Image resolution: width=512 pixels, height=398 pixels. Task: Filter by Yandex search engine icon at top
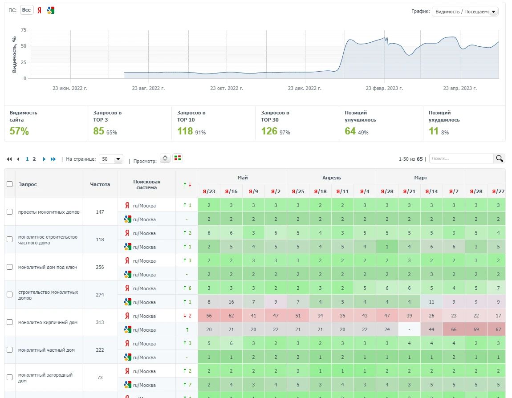(x=40, y=10)
